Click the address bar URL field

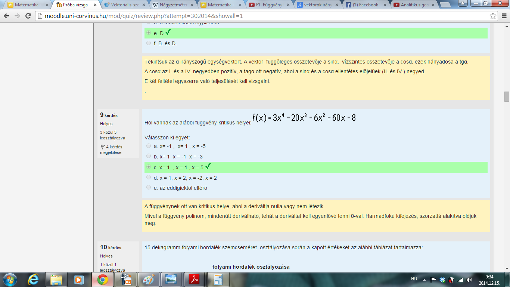[x=261, y=16]
